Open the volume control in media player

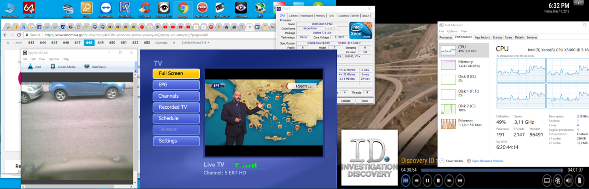(568, 181)
